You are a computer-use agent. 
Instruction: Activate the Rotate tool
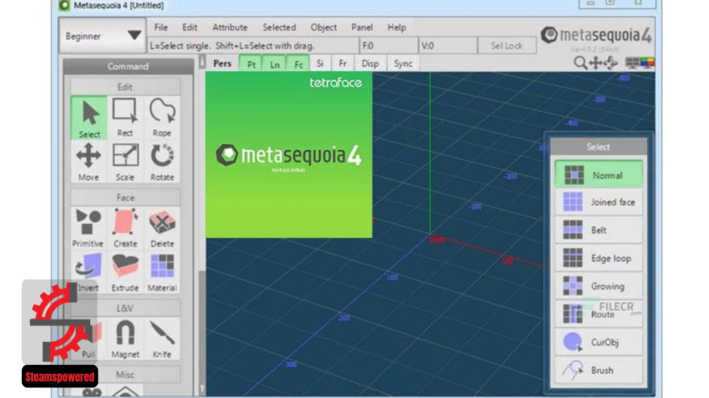point(162,162)
